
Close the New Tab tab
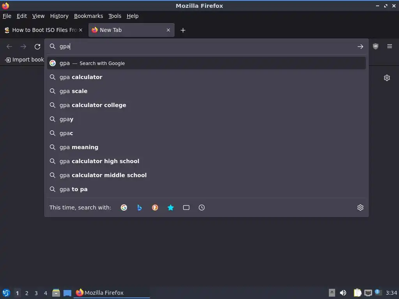[168, 30]
